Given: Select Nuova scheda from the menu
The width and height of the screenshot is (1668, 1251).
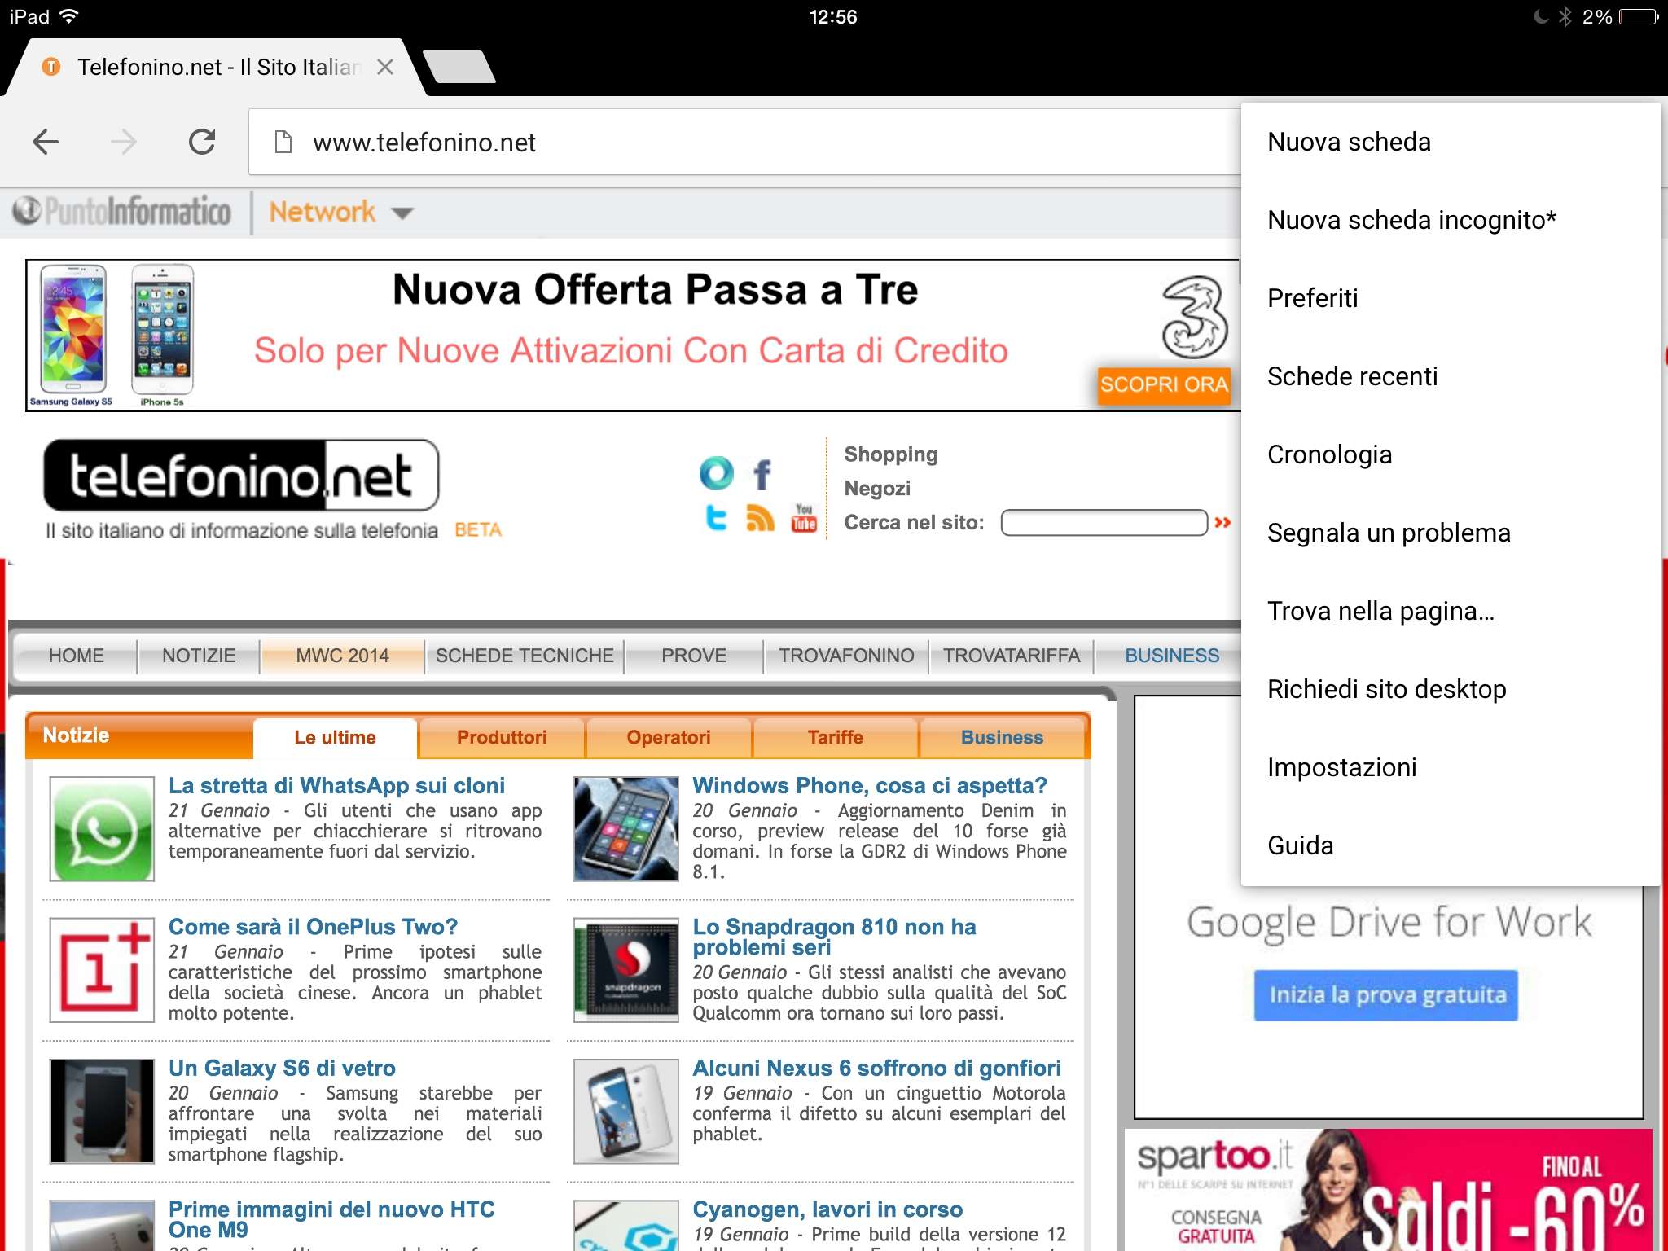Looking at the screenshot, I should [1451, 142].
